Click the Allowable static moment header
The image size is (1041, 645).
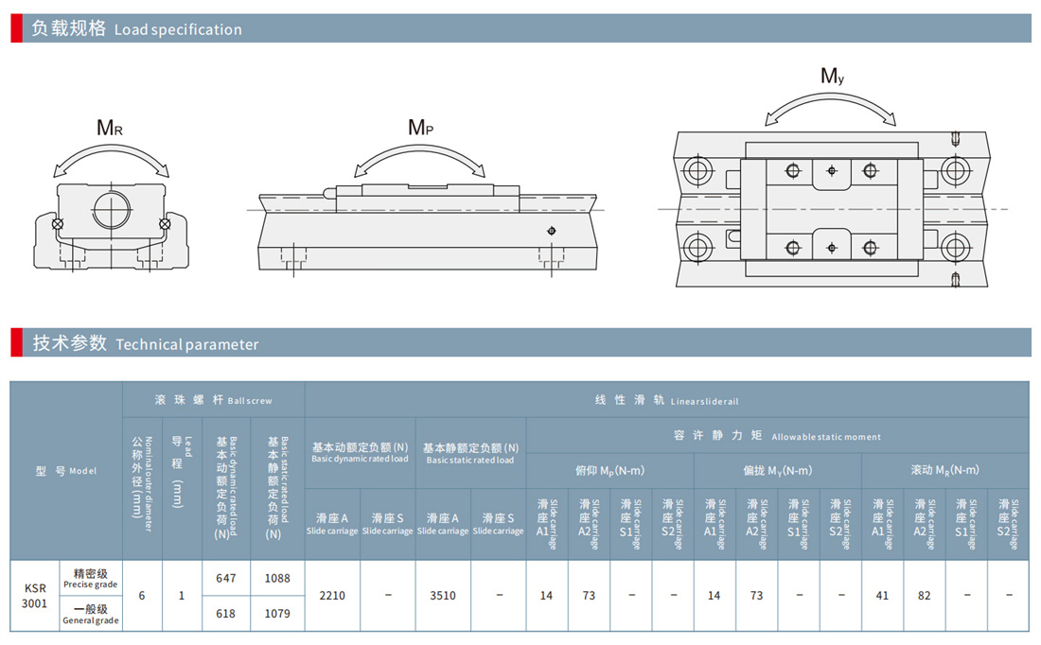tap(777, 436)
